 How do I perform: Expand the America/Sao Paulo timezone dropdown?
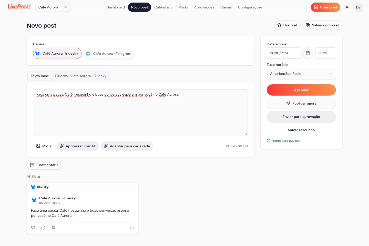click(x=301, y=74)
